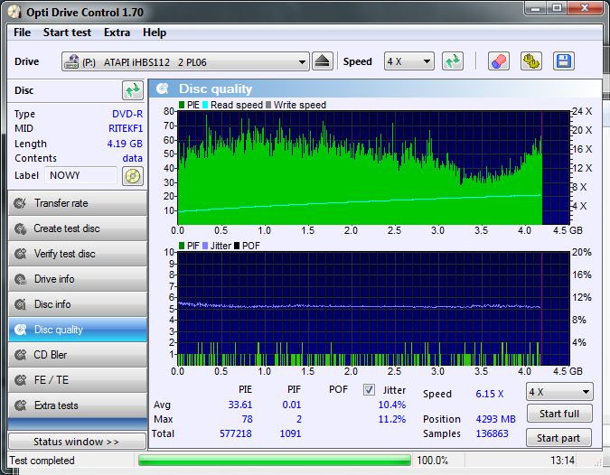Open the Start test menu
Viewport: 610px width, 475px height.
[67, 33]
